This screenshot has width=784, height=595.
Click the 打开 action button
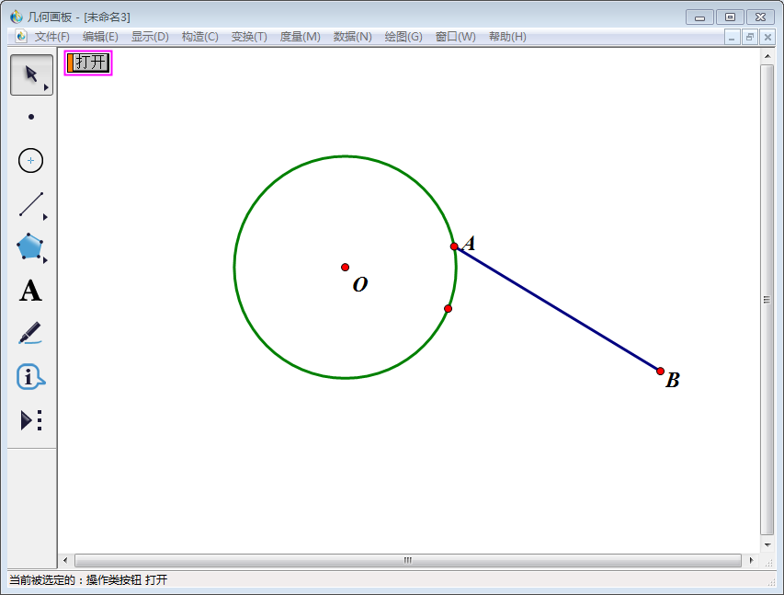click(88, 63)
